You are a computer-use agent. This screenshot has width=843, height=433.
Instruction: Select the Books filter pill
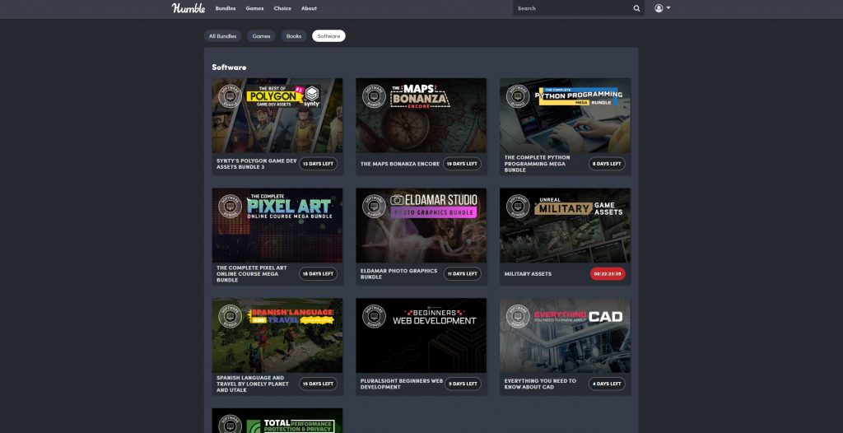pos(294,36)
